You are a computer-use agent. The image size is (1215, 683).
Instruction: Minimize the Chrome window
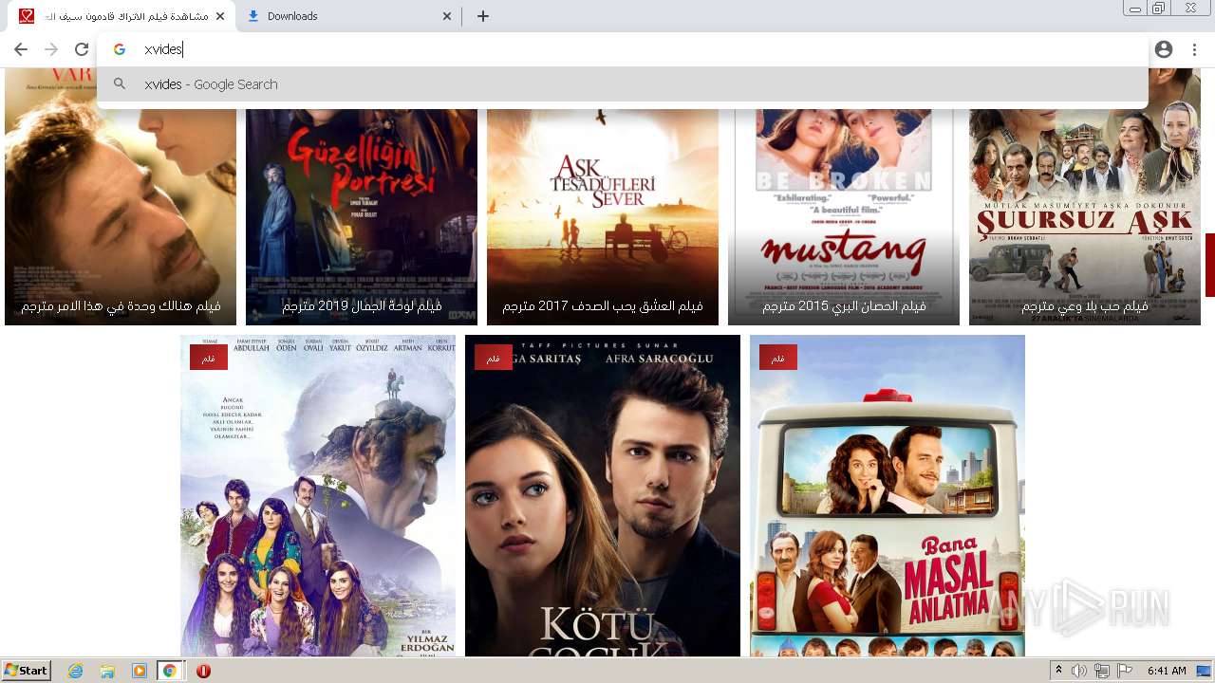(1134, 8)
